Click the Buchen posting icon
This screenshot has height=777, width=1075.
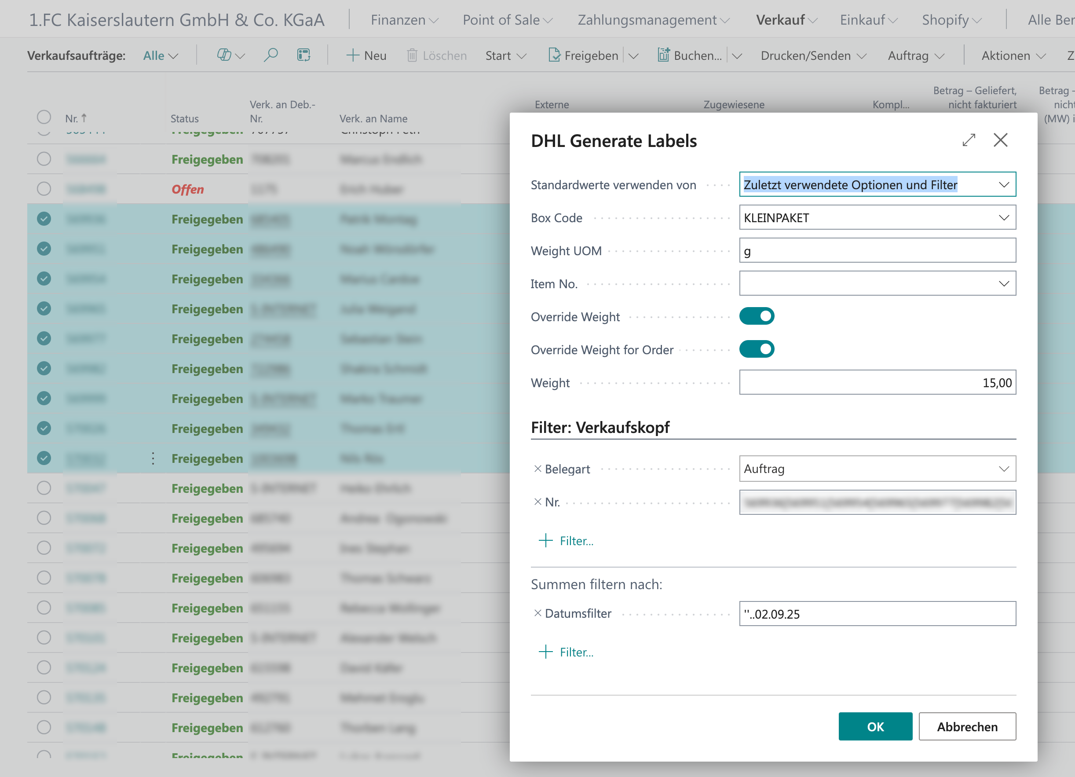663,55
